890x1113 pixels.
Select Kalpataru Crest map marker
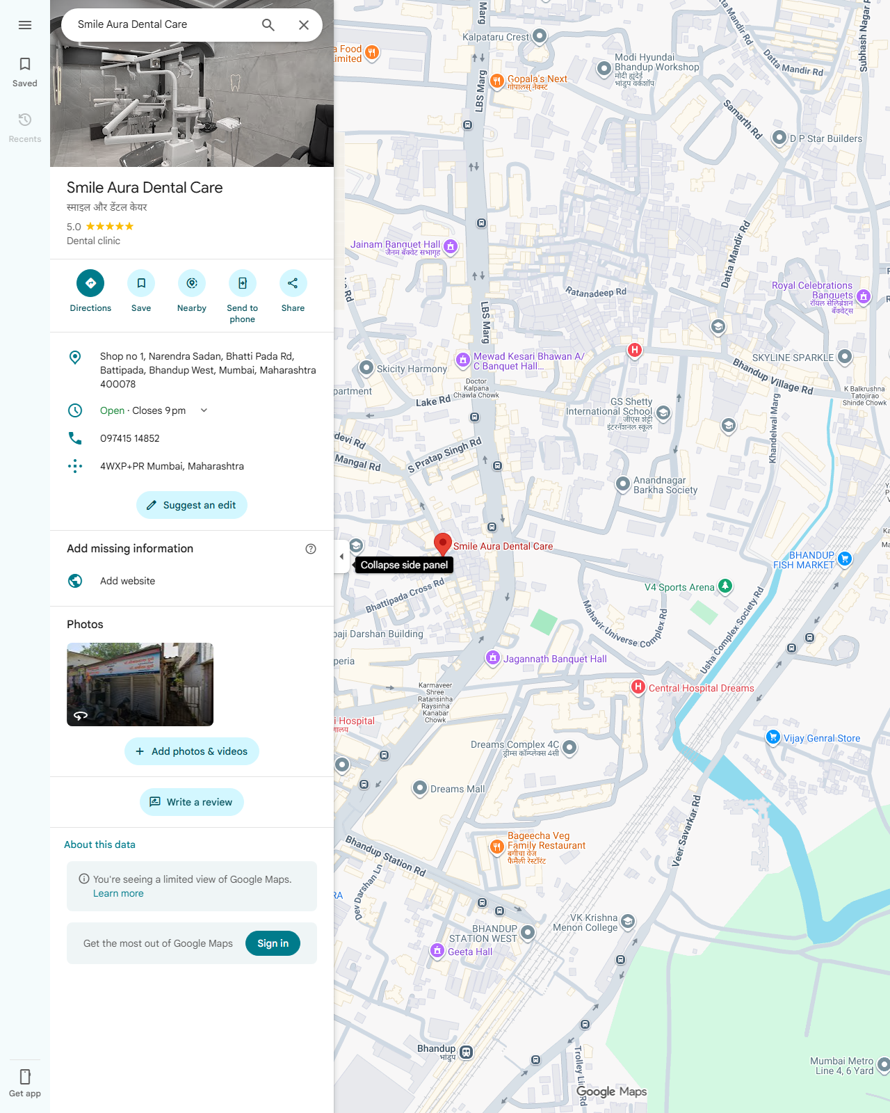click(540, 35)
